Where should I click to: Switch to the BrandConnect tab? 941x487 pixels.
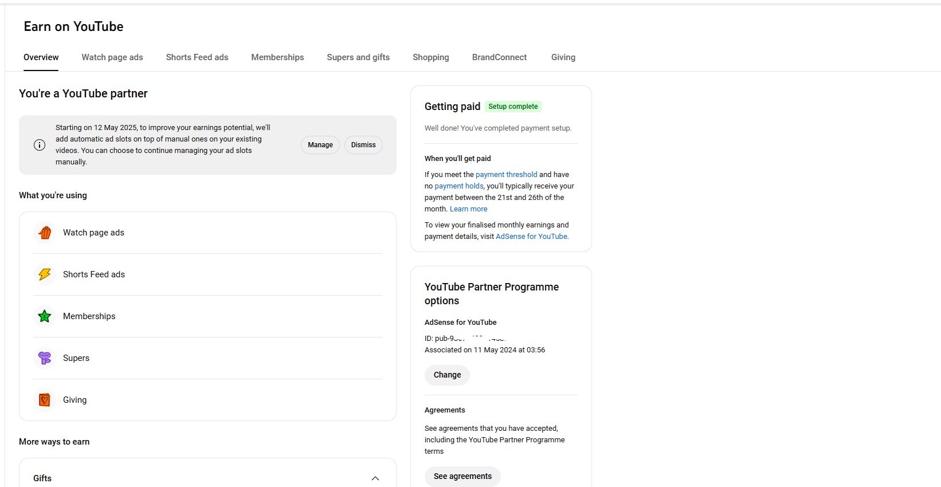[x=499, y=57]
